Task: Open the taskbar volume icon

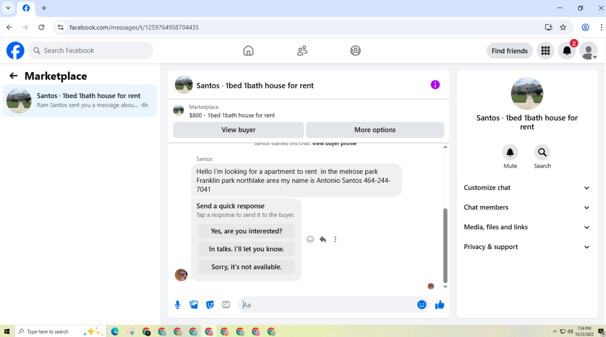Action: click(570, 332)
